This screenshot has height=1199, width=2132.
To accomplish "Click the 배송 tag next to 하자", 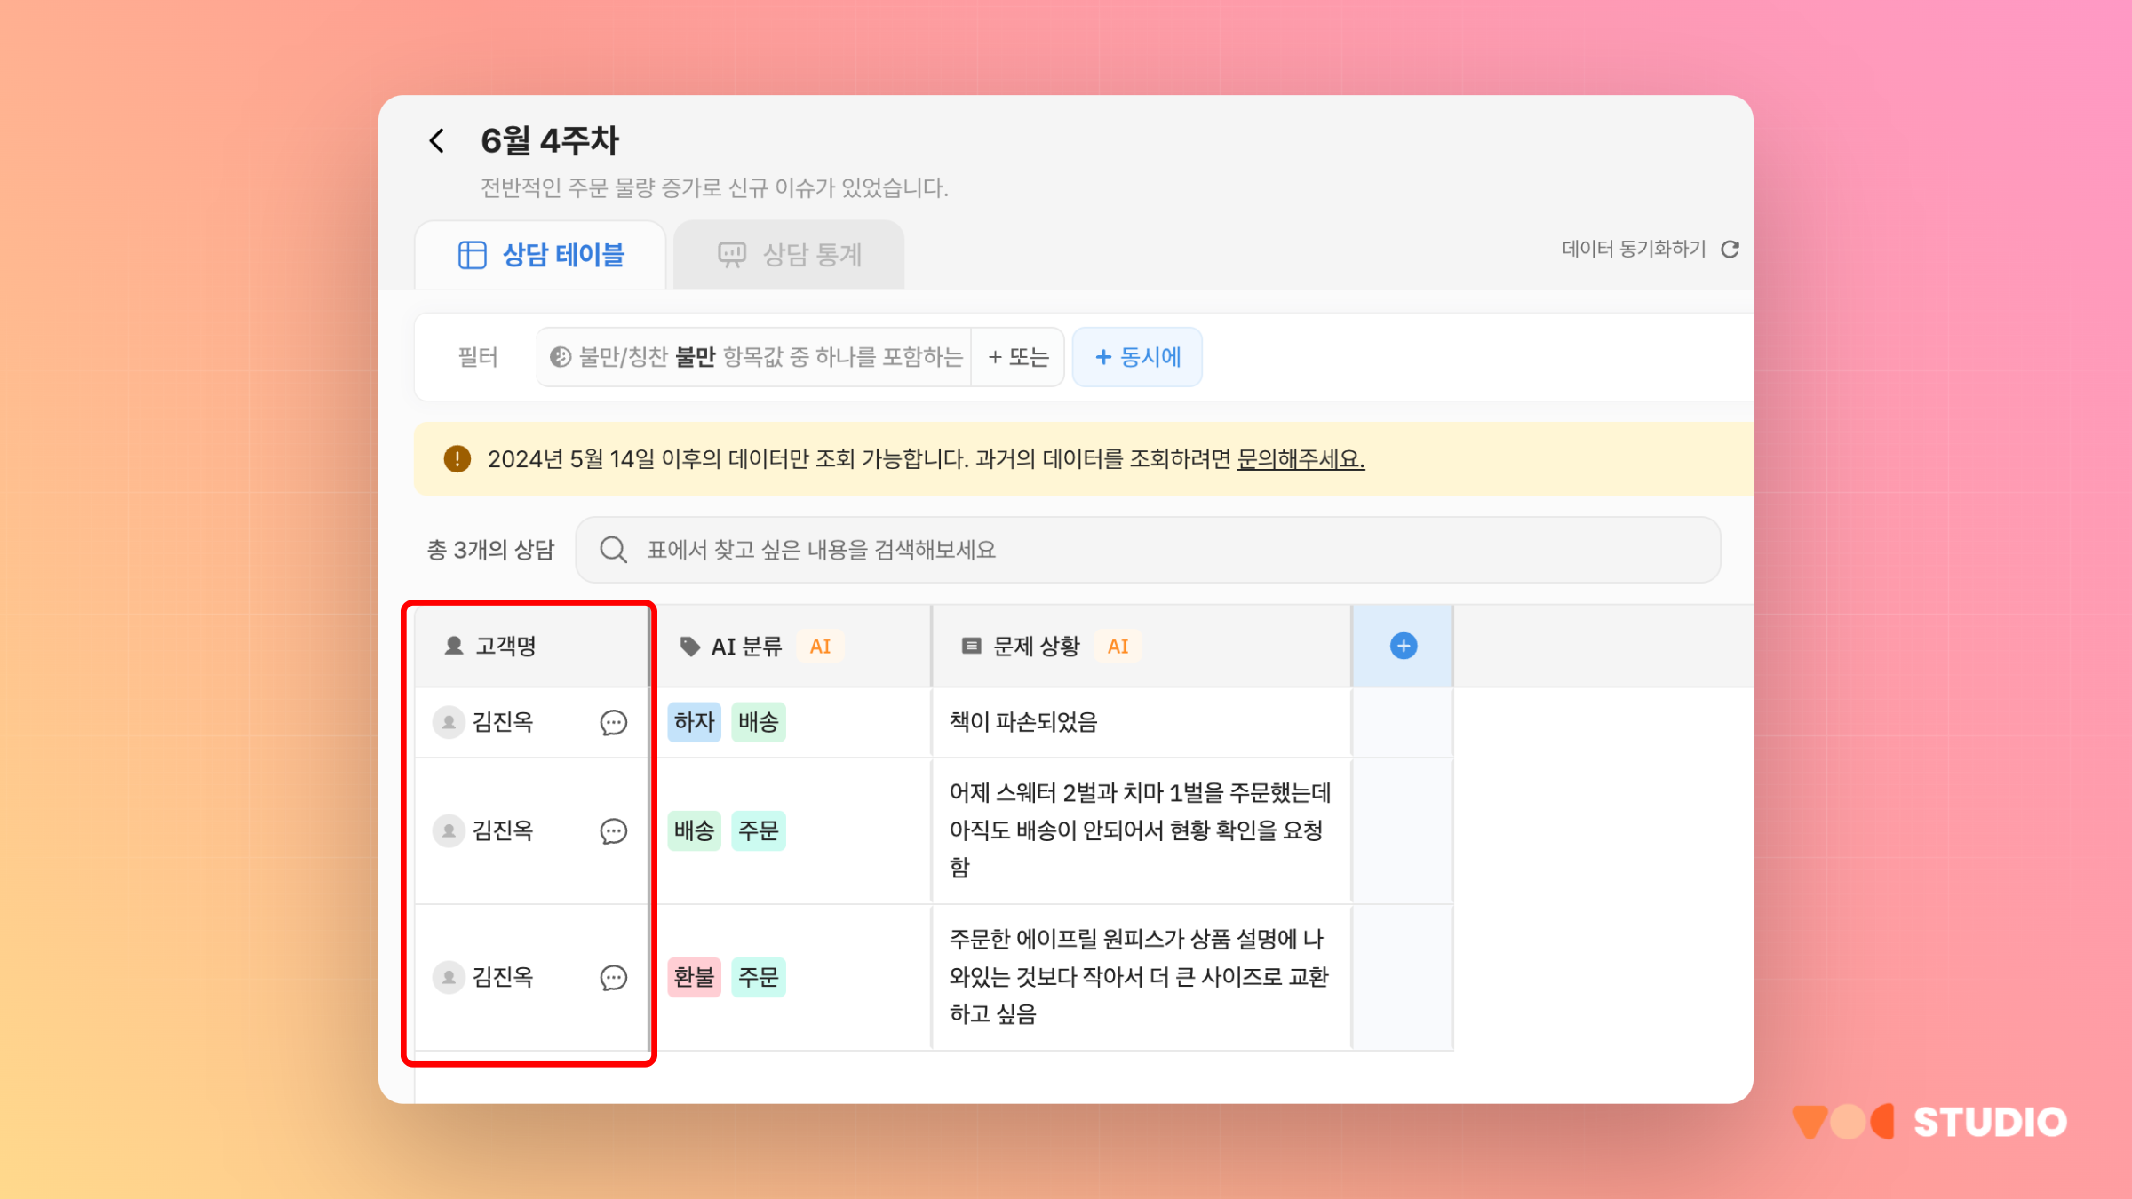I will [x=758, y=722].
